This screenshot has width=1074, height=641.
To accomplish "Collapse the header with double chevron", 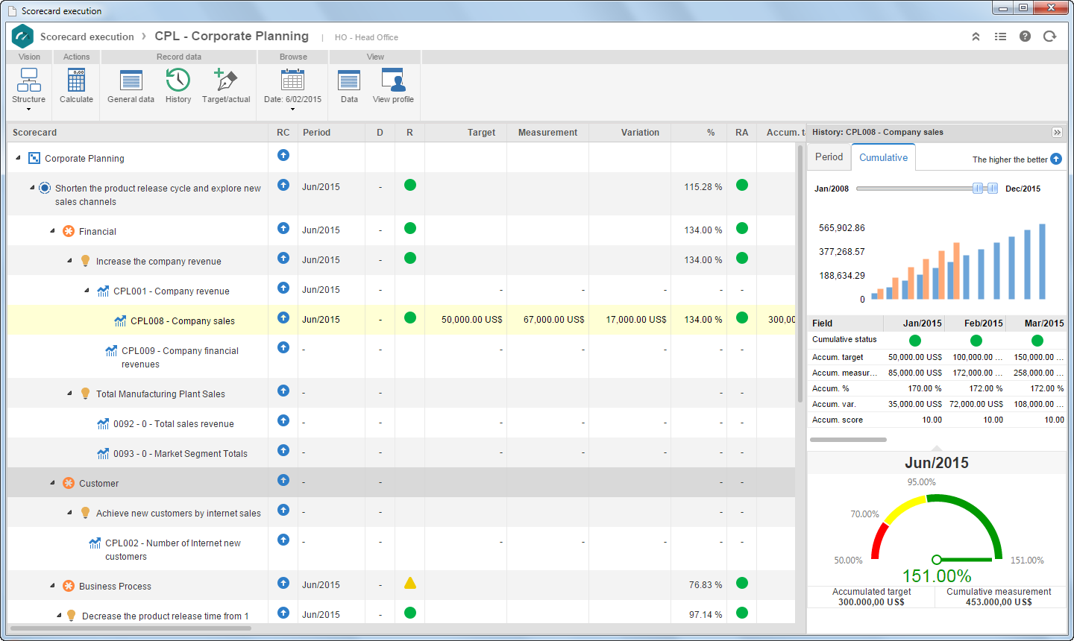I will click(x=976, y=37).
